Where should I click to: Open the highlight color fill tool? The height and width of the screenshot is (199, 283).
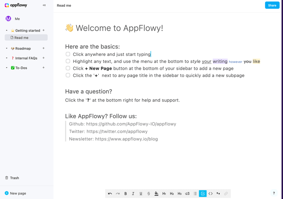click(x=156, y=194)
